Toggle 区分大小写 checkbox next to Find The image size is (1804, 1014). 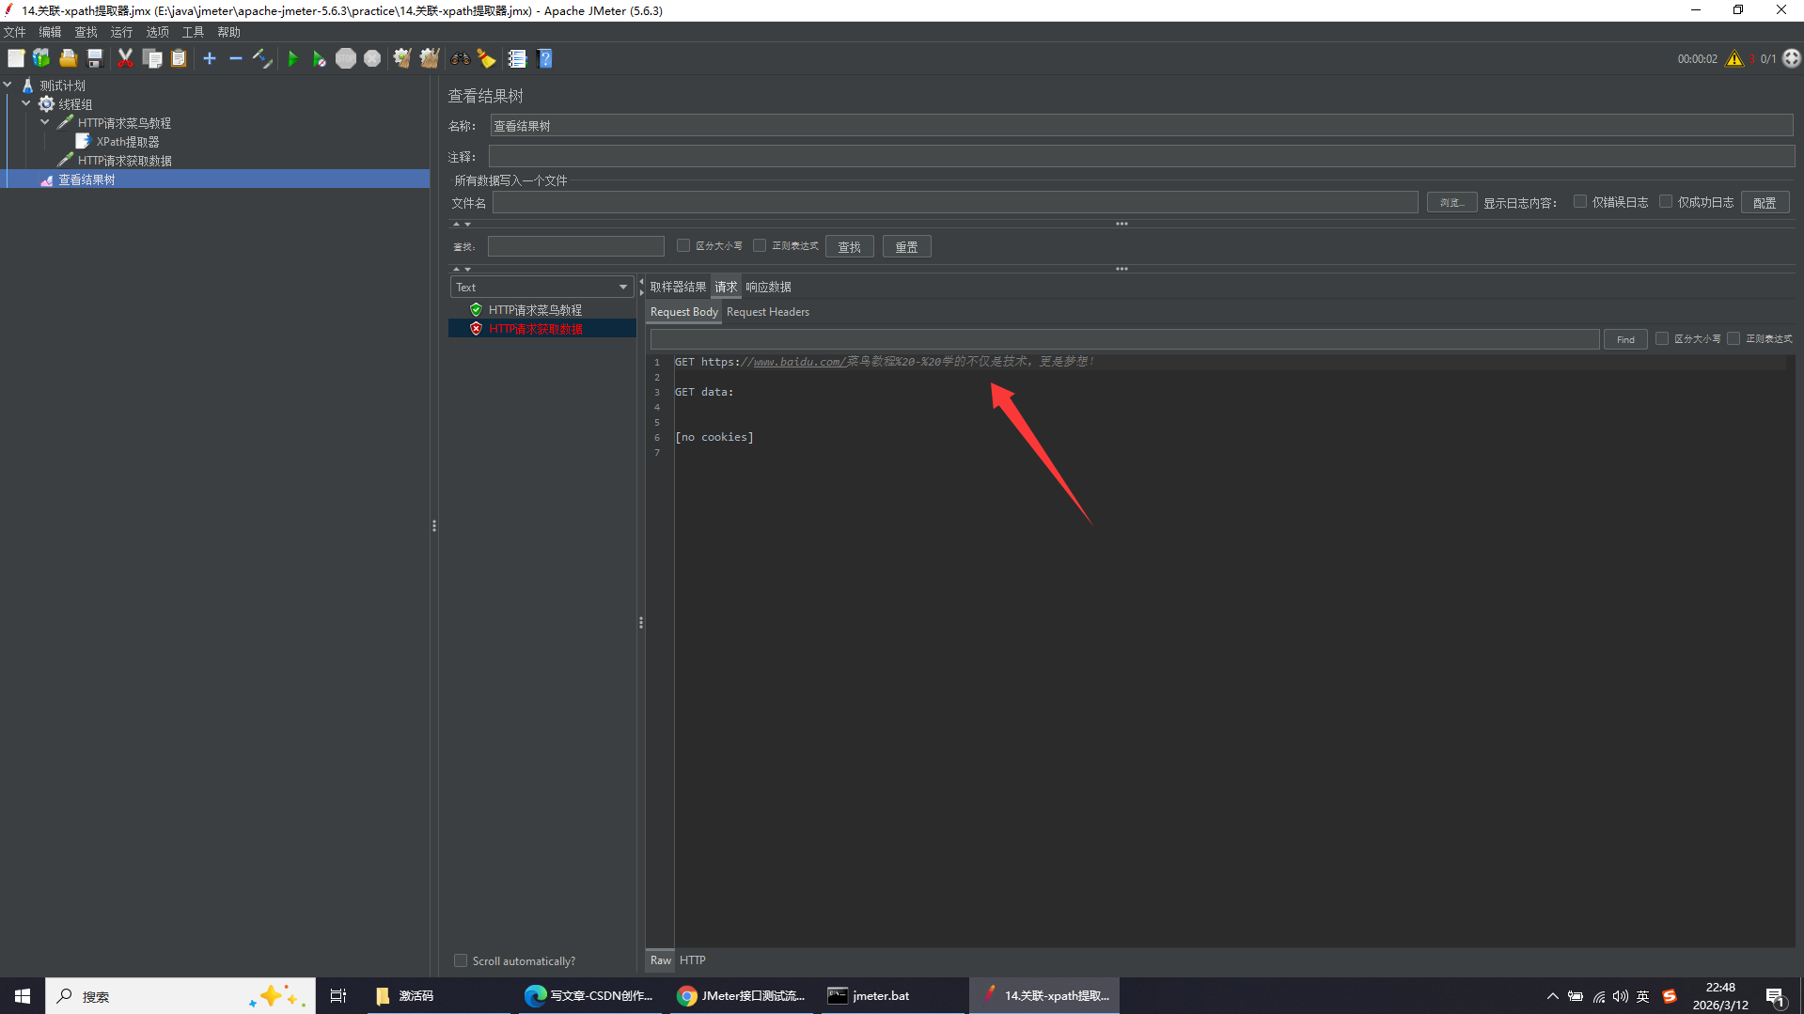pyautogui.click(x=1662, y=338)
